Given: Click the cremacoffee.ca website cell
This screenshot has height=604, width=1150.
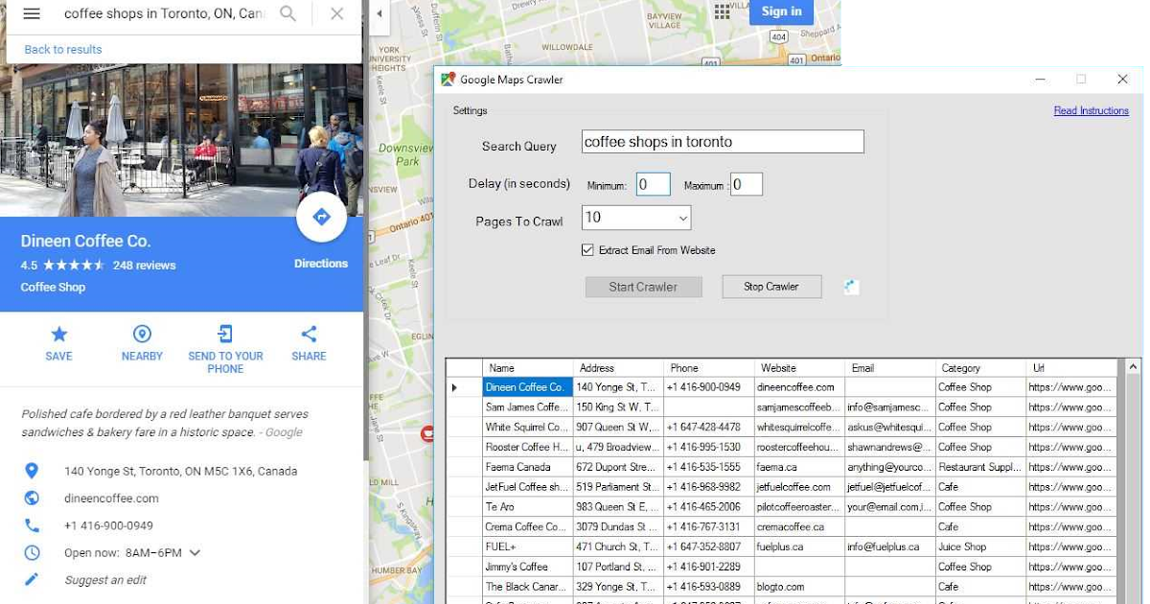Looking at the screenshot, I should [799, 526].
